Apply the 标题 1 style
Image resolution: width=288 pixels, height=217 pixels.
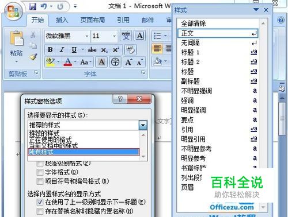pos(218,52)
